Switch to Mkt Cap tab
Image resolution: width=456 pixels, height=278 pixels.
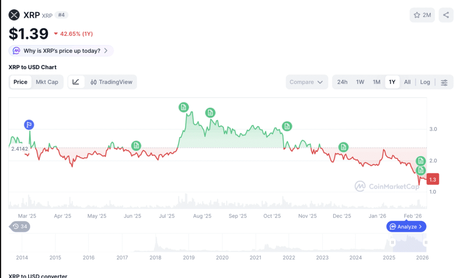[x=47, y=82]
